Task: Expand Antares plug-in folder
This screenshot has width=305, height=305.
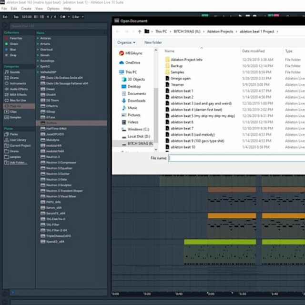Action: [38, 38]
